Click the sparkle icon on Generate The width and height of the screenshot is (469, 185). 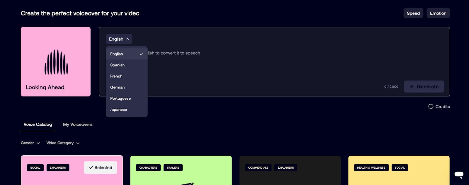tap(412, 87)
